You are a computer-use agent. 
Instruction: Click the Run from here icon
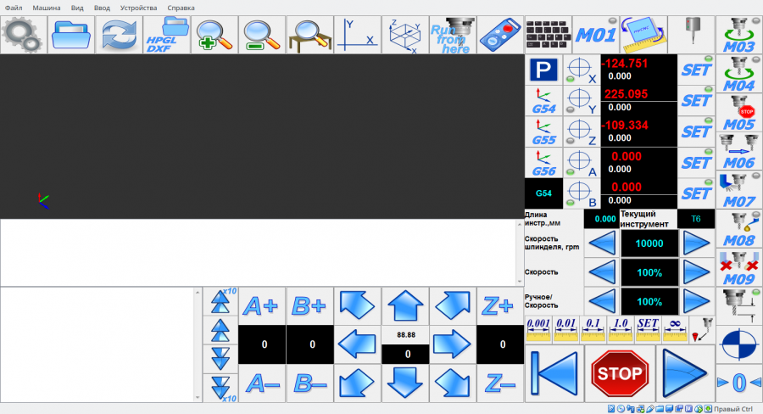point(452,35)
